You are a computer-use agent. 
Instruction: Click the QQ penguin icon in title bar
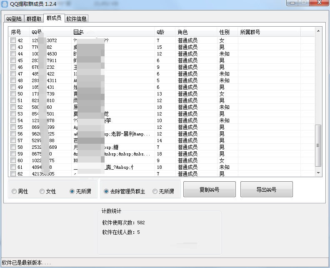(x=5, y=4)
